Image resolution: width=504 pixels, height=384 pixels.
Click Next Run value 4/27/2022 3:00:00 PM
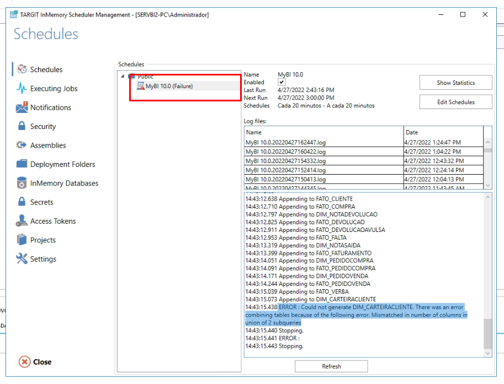[x=306, y=98]
